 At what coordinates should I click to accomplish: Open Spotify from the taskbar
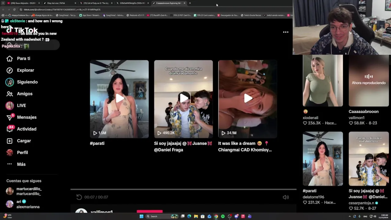223,216
